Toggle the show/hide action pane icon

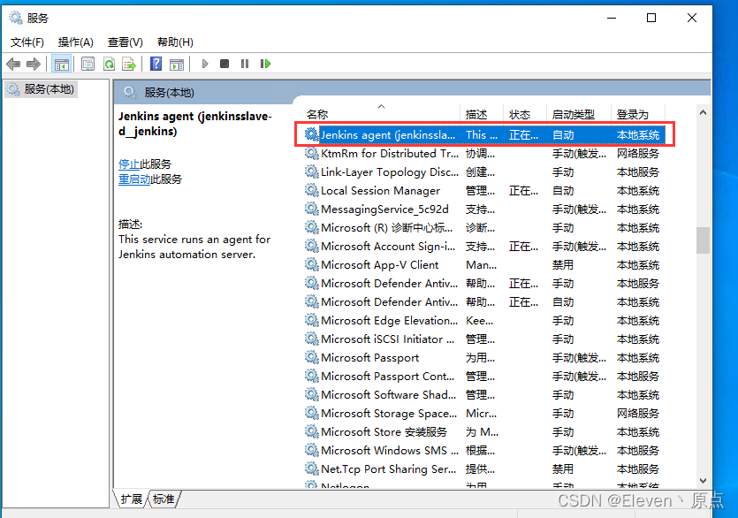[177, 64]
